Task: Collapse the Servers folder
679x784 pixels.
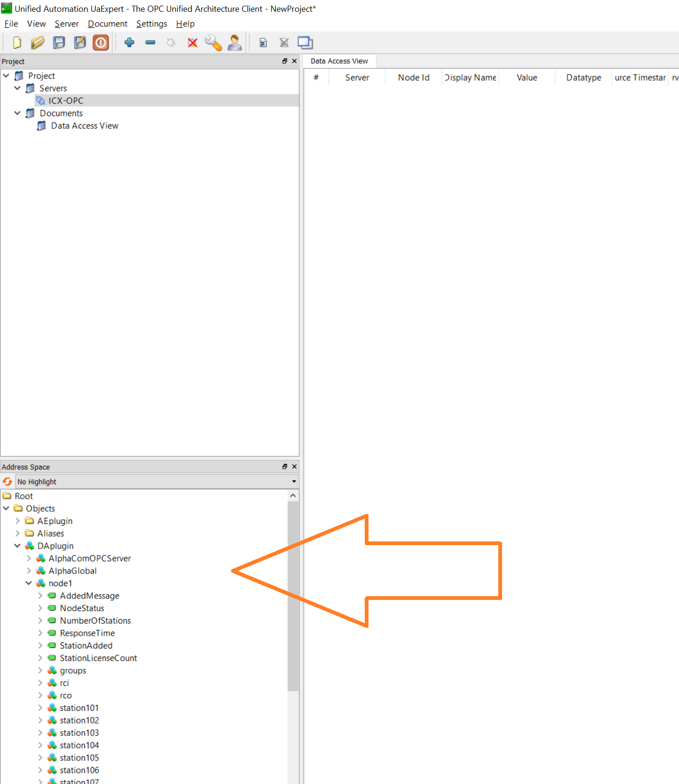Action: pos(17,88)
